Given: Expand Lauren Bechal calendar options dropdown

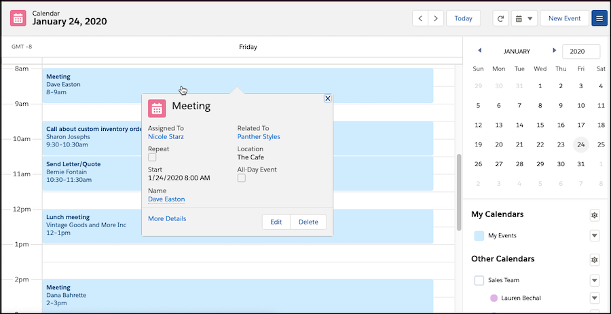Looking at the screenshot, I should [x=595, y=298].
